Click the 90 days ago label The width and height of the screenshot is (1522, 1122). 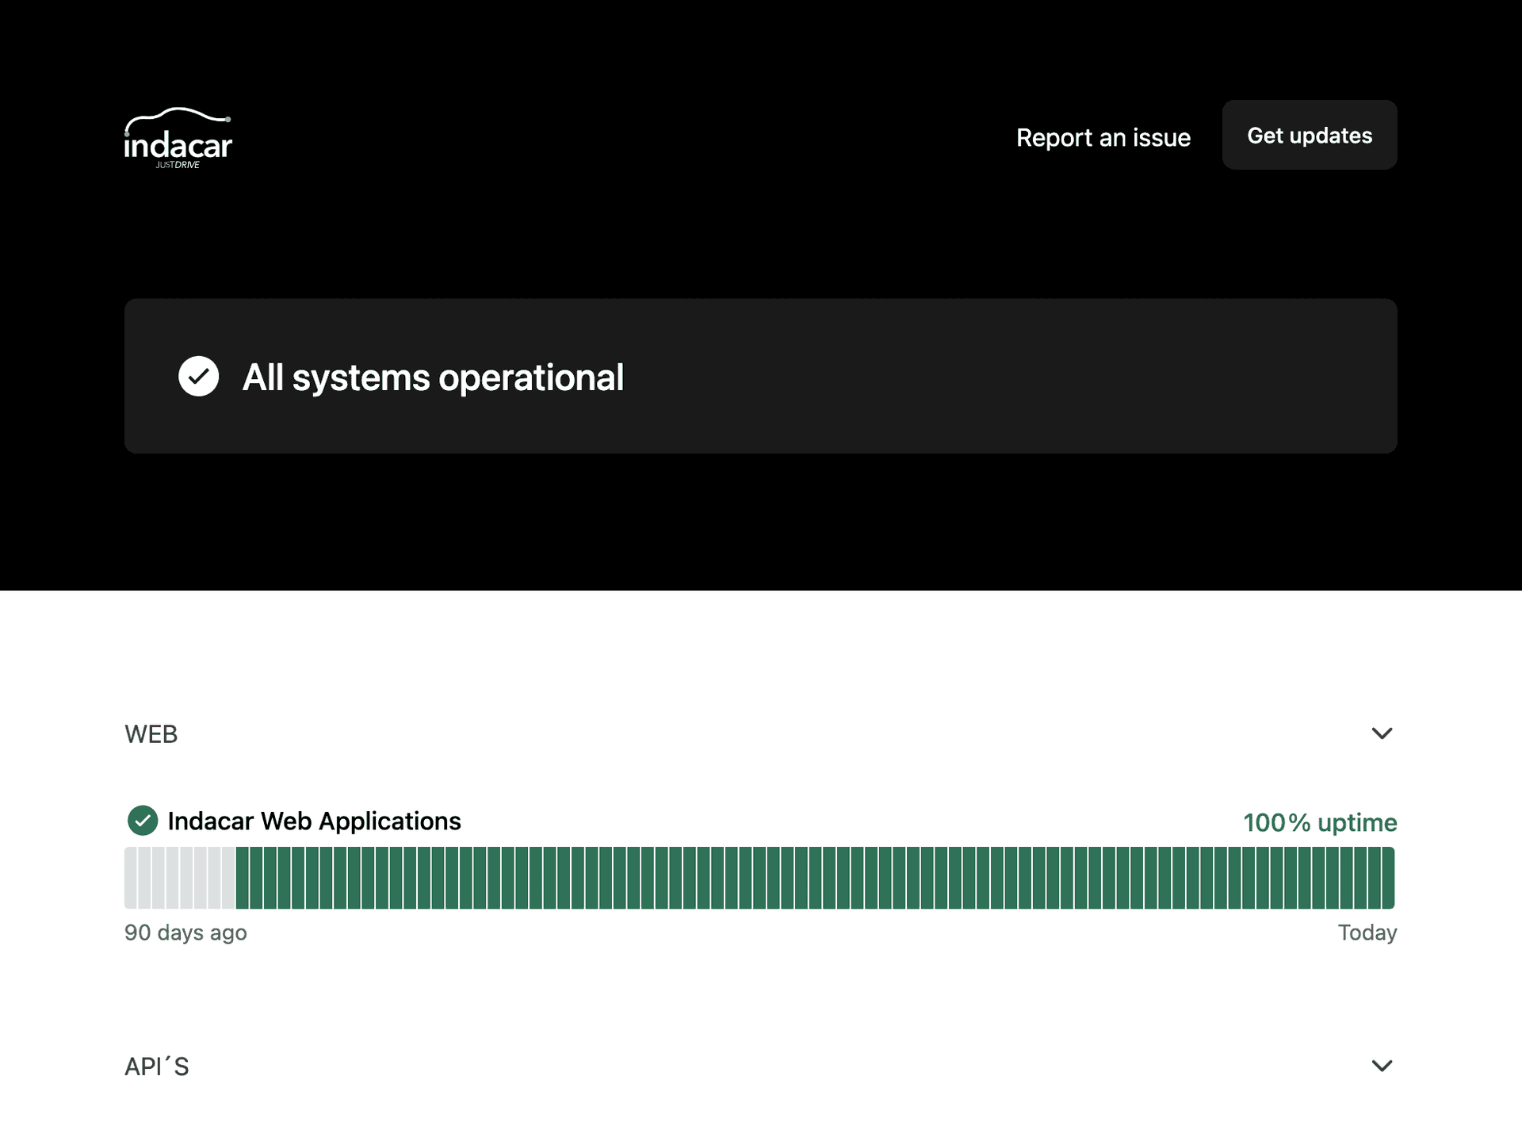click(x=185, y=932)
